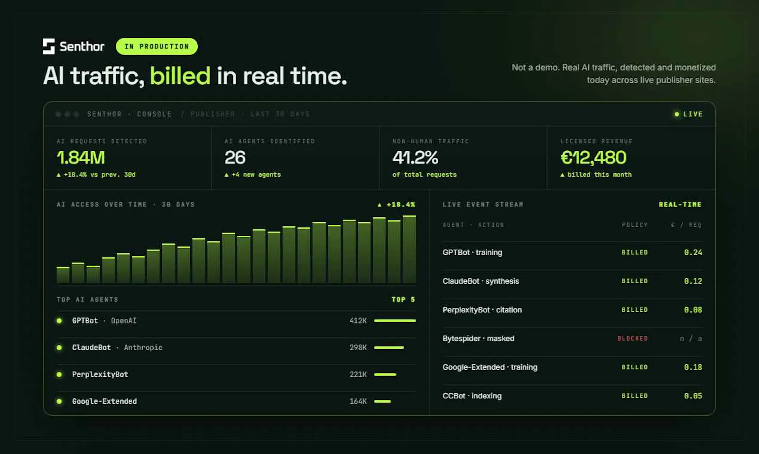Viewport: 759px width, 454px height.
Task: Click the 0.05 price value
Action: point(693,396)
